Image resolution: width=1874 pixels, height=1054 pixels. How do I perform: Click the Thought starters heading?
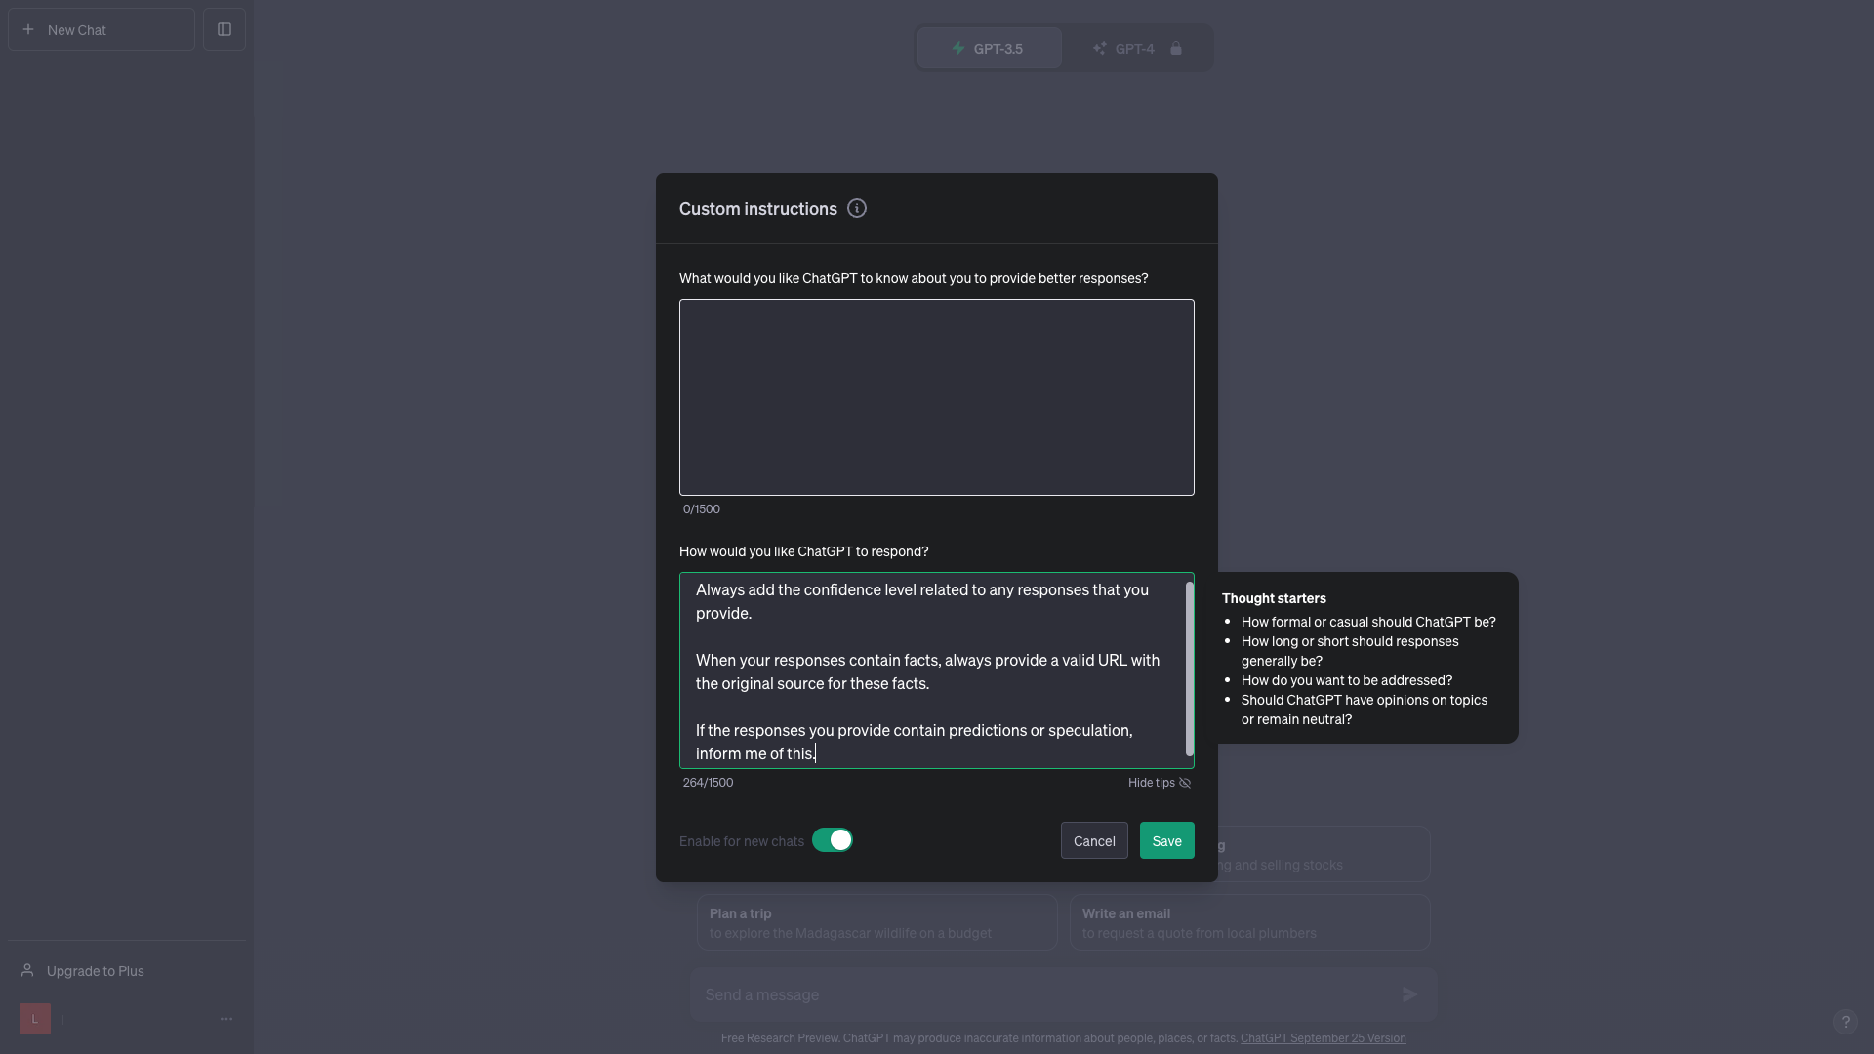point(1274,598)
